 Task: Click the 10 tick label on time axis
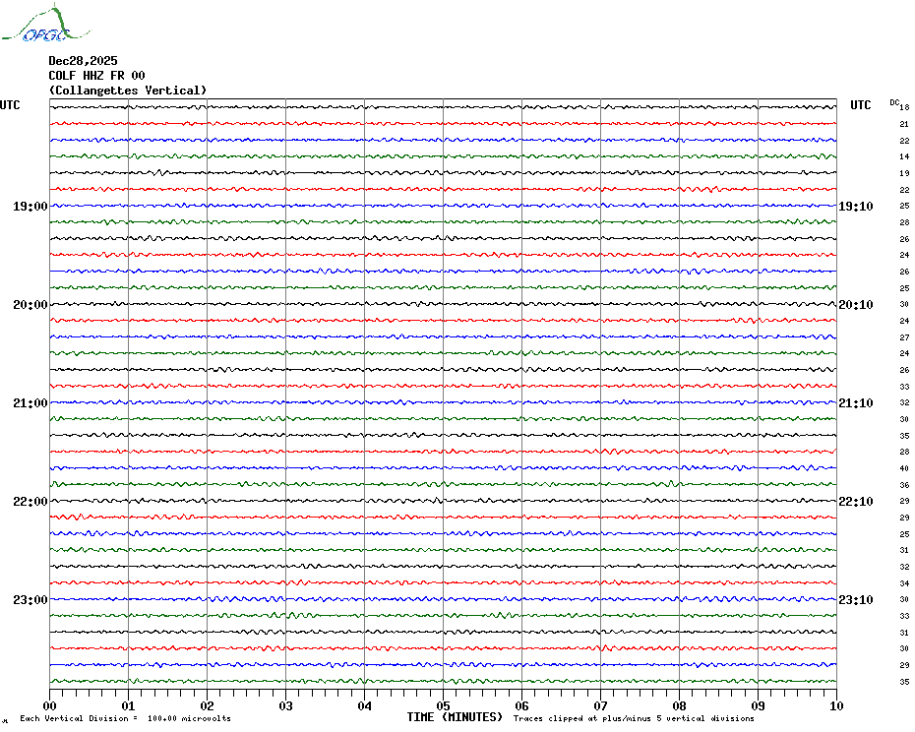click(x=835, y=705)
